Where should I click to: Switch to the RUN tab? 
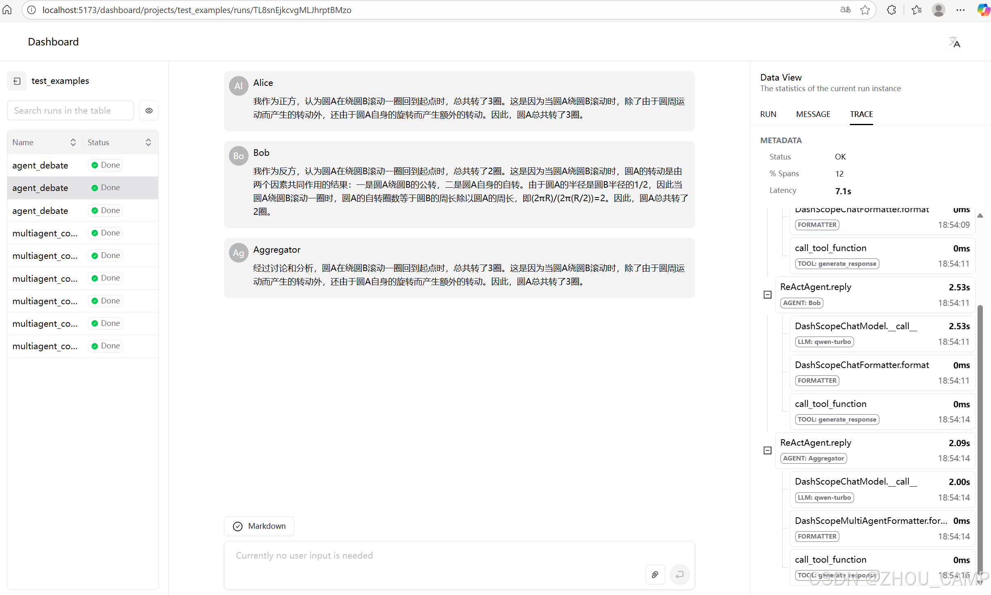coord(768,114)
